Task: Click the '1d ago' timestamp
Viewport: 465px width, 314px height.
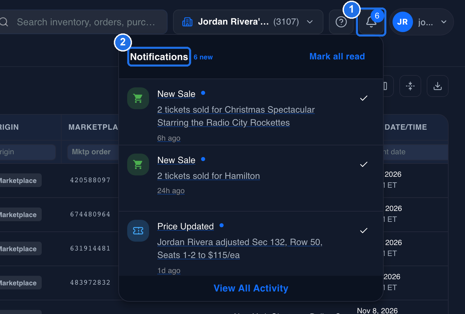Action: [x=169, y=270]
